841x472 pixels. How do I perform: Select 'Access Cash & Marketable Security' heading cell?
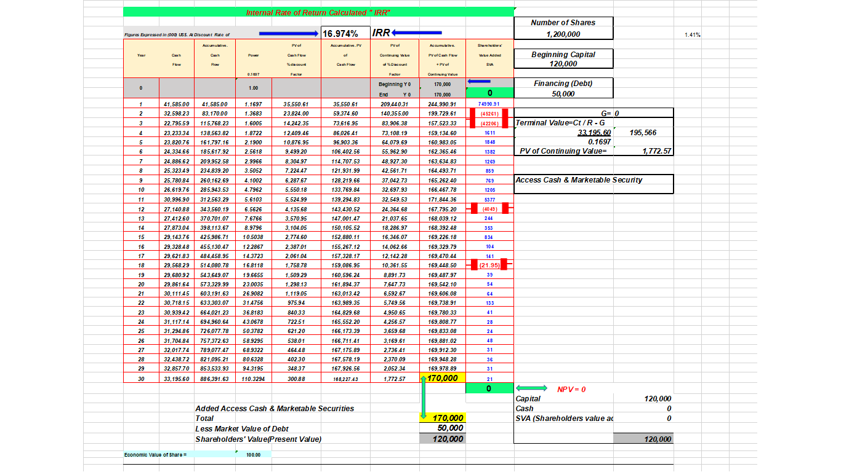click(x=579, y=180)
